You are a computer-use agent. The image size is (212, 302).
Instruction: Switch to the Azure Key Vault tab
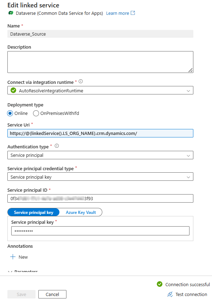point(81,212)
